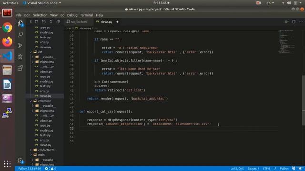This screenshot has height=171, width=305.
Task: Click the New File icon in explorer
Action: pyautogui.click(x=37, y=22)
